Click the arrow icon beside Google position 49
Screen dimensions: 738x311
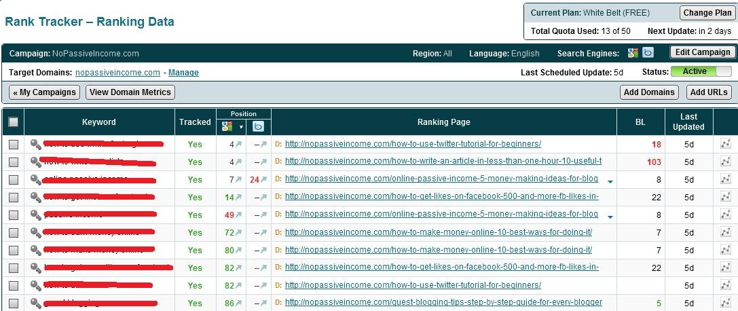[x=238, y=215]
